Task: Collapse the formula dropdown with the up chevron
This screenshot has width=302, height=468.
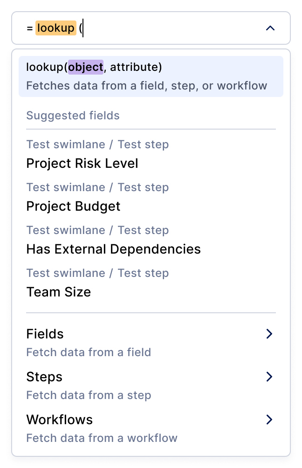Action: (x=270, y=28)
